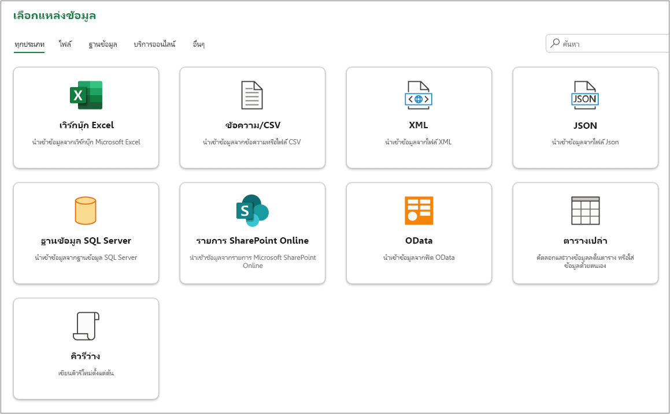Click description เขียนคิวรีใหม่ตั้งแต่ต้น
This screenshot has height=414, width=670.
tap(86, 373)
